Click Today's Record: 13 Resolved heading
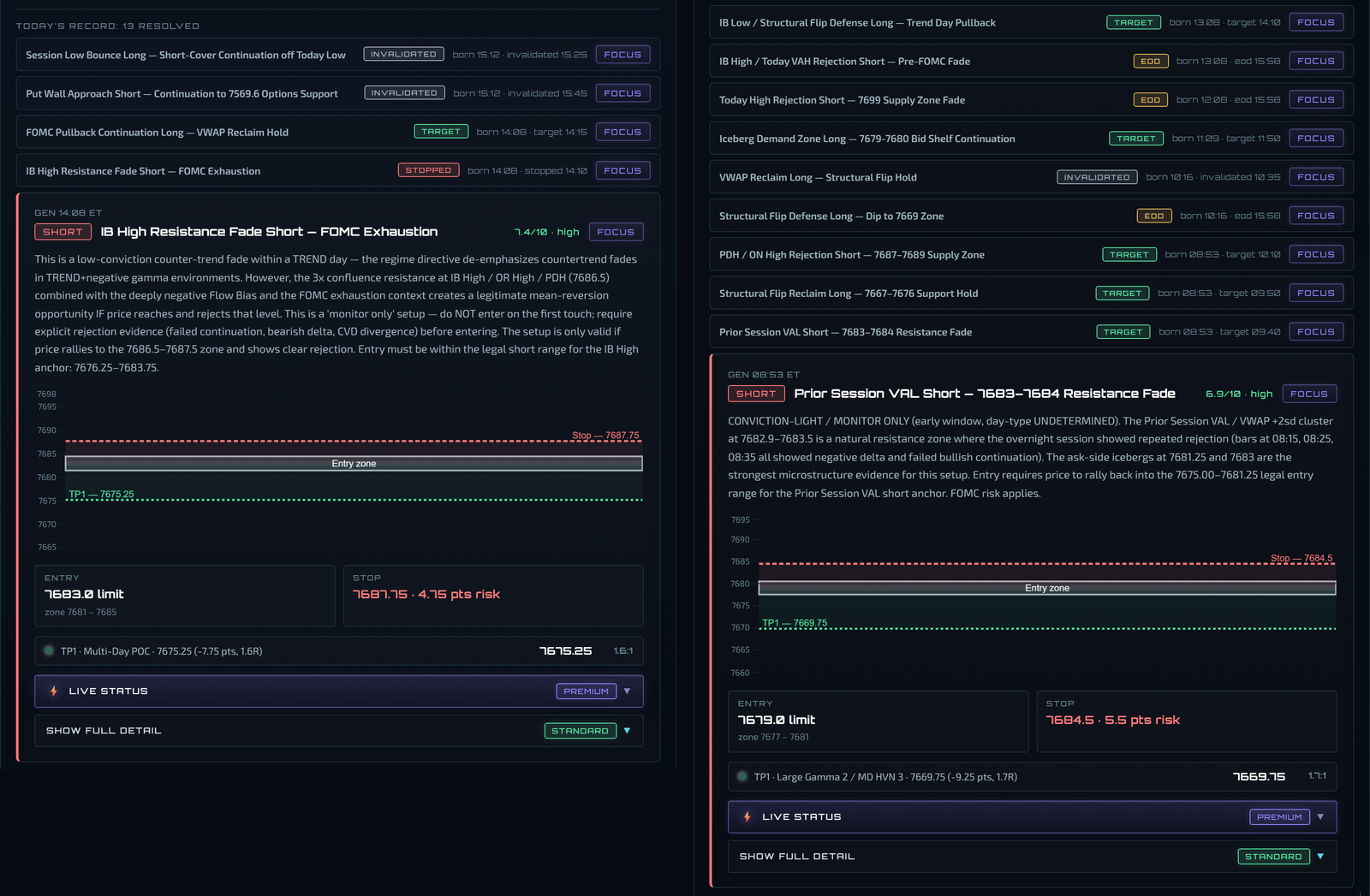Screen dimensions: 1370x896 tap(108, 26)
